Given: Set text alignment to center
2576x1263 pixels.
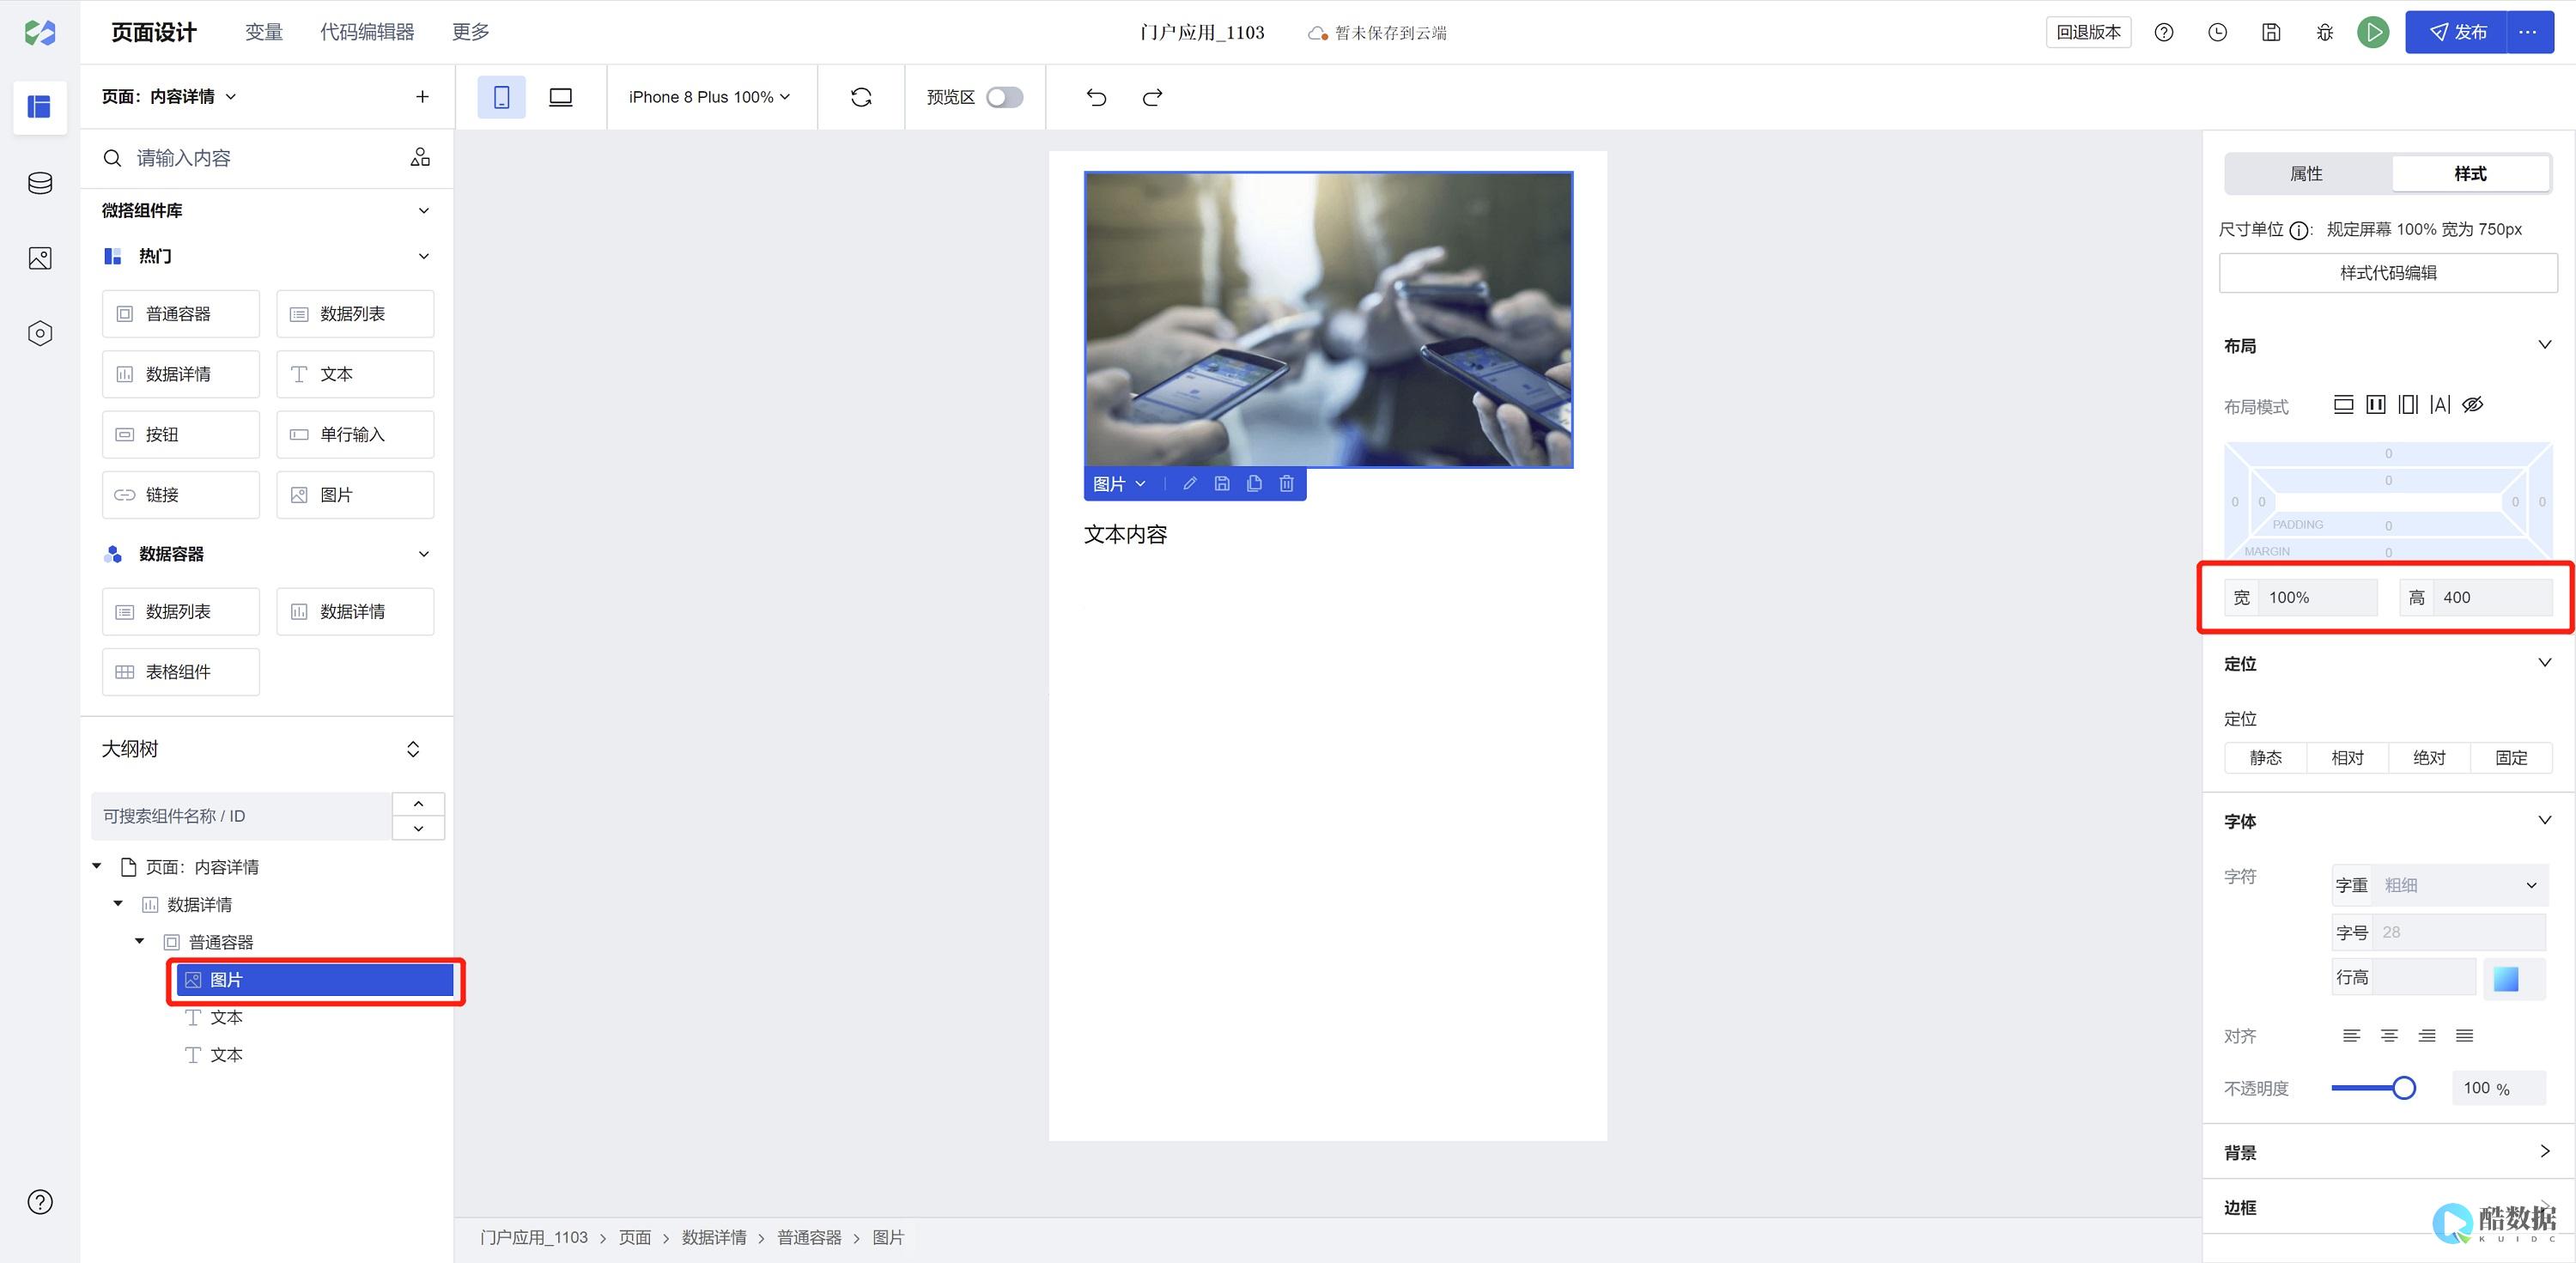Looking at the screenshot, I should point(2389,1036).
